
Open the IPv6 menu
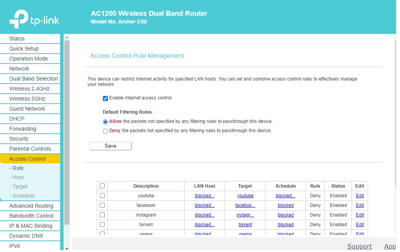30,246
